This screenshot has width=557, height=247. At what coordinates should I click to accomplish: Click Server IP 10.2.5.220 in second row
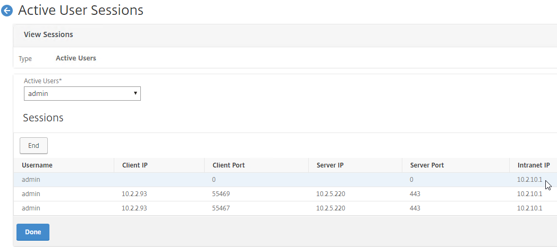click(x=331, y=194)
